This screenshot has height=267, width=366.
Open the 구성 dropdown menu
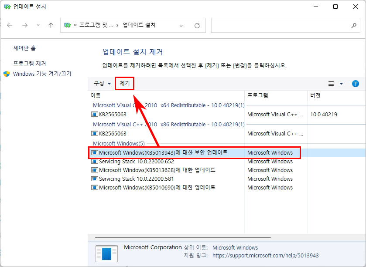point(101,83)
